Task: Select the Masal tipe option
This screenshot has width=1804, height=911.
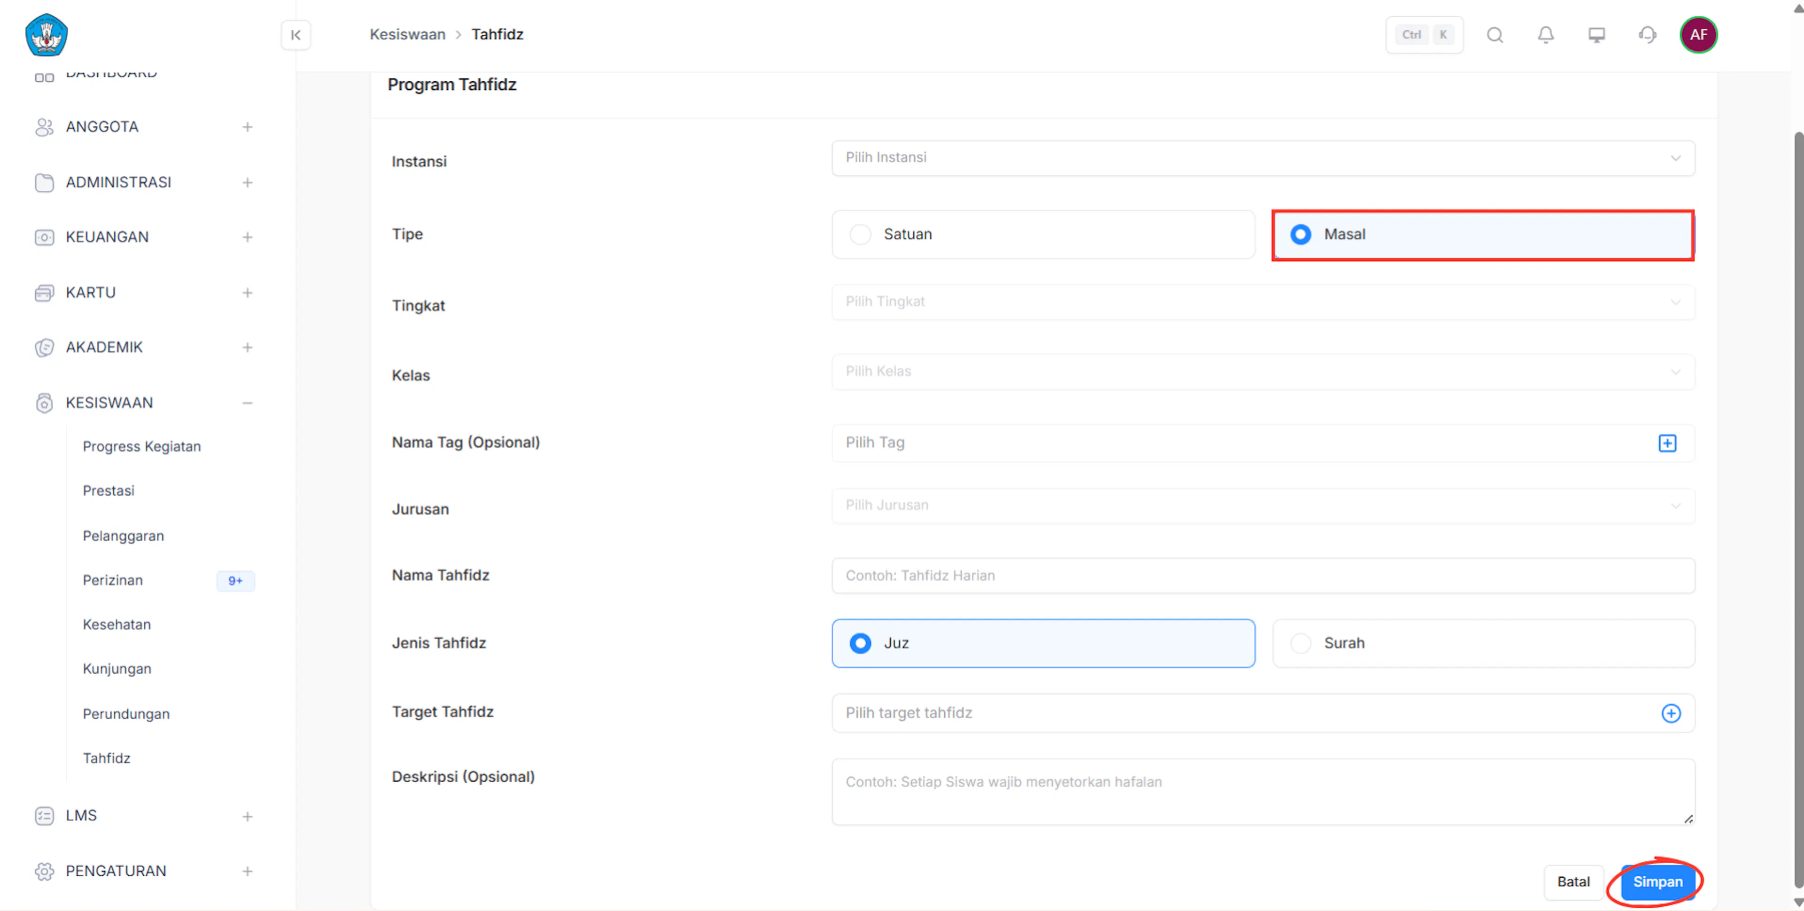Action: coord(1483,234)
